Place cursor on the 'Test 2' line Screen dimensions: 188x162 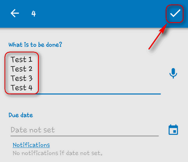pos(21,69)
